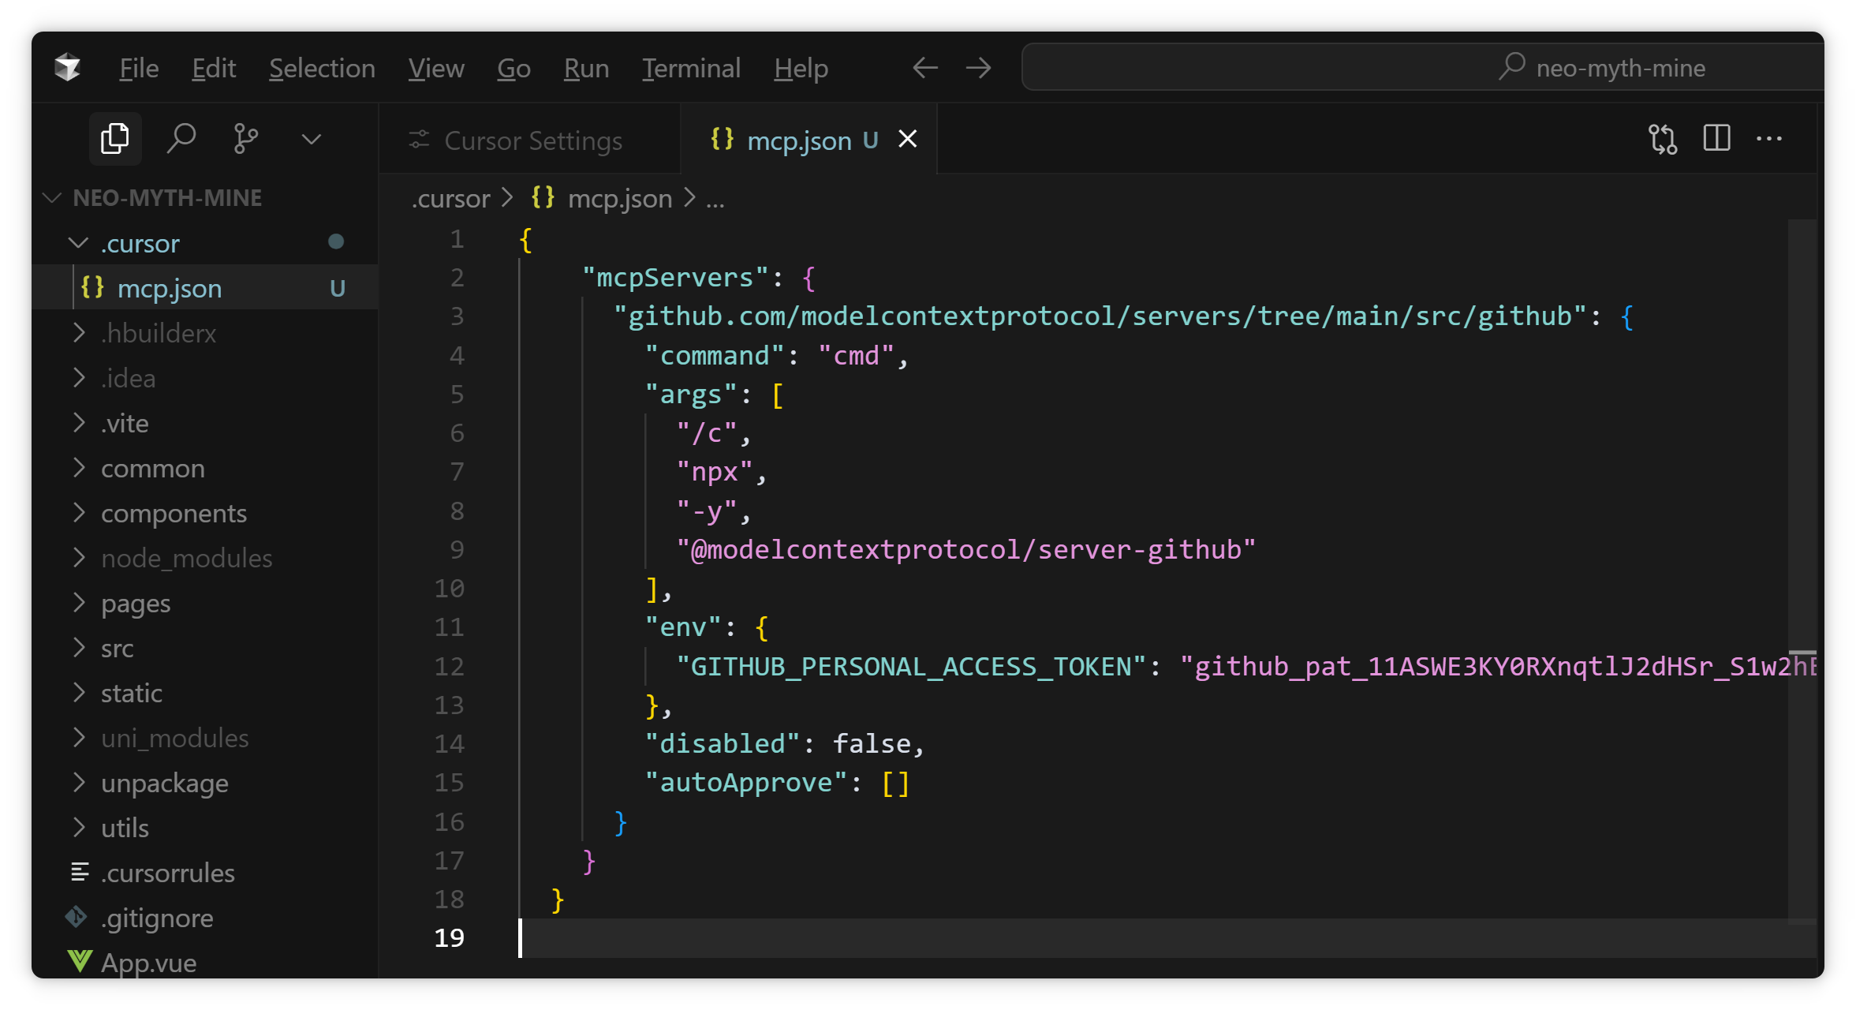Open the .gitignore file
The image size is (1856, 1010).
pyautogui.click(x=156, y=918)
